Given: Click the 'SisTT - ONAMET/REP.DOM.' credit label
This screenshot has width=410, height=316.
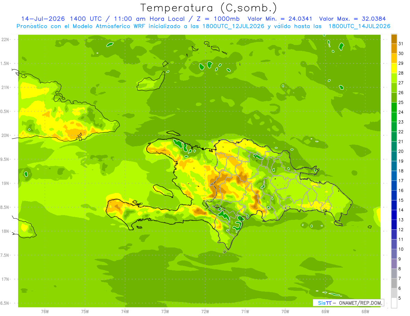Looking at the screenshot, I should pyautogui.click(x=348, y=303).
